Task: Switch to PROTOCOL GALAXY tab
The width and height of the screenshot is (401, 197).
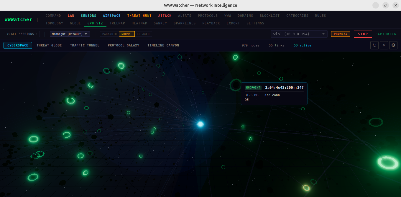Action: point(124,45)
